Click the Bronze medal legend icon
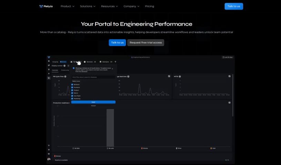The width and height of the screenshot is (281, 165). tap(142, 148)
